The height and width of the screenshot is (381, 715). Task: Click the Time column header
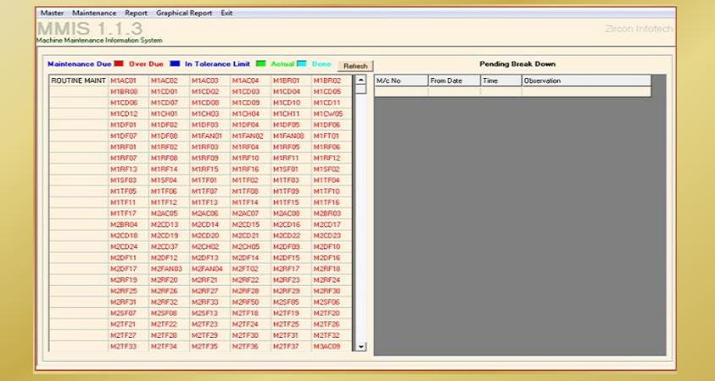click(x=500, y=80)
